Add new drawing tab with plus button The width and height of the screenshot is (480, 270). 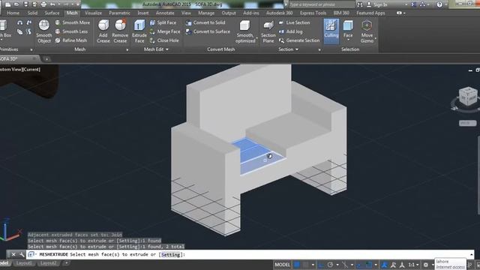[46, 58]
